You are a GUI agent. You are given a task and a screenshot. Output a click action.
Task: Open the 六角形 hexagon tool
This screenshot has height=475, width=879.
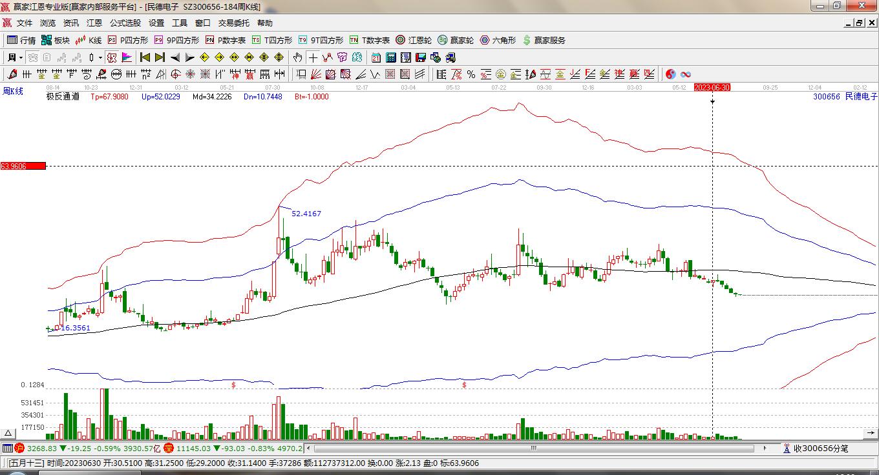(498, 40)
